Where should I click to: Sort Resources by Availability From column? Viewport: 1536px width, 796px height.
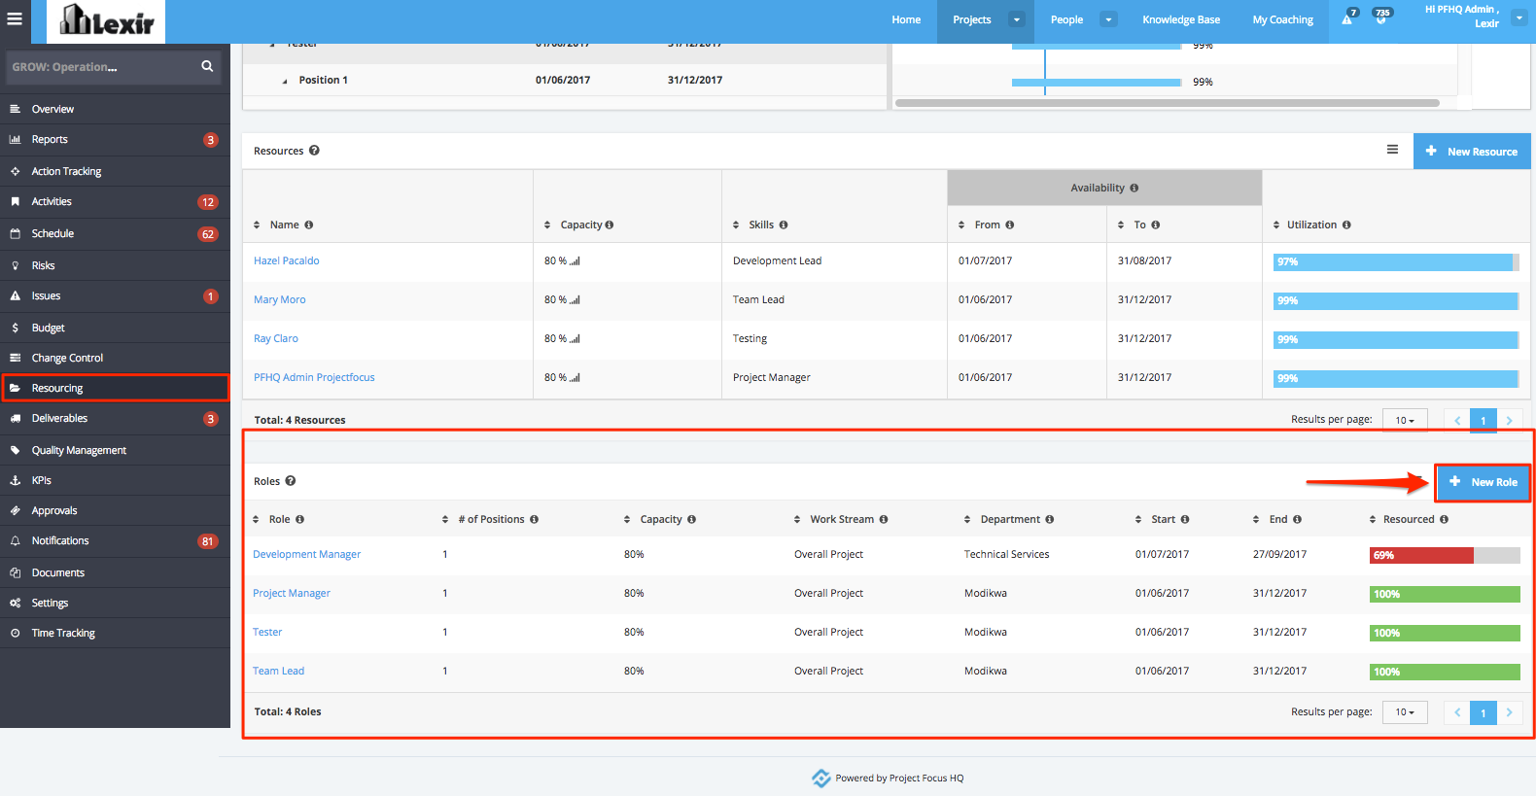pos(961,225)
